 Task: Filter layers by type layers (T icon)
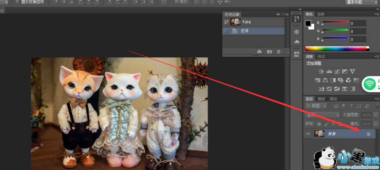click(351, 106)
